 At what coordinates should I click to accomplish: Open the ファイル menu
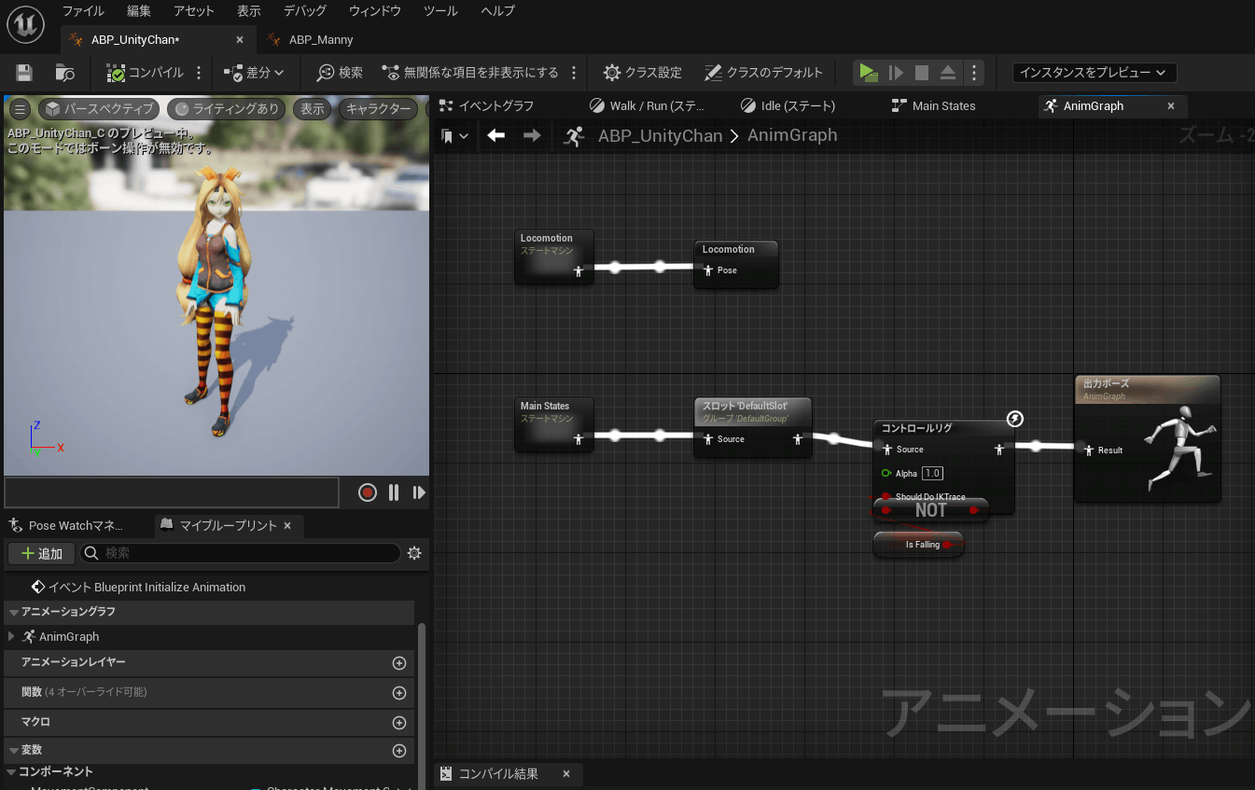click(83, 11)
